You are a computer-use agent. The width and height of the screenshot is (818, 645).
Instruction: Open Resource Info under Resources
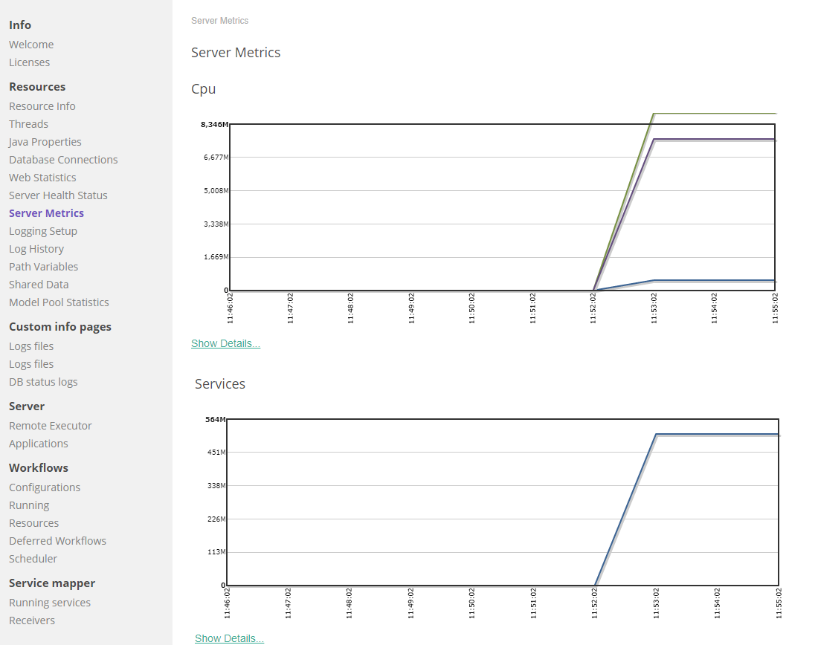point(42,106)
